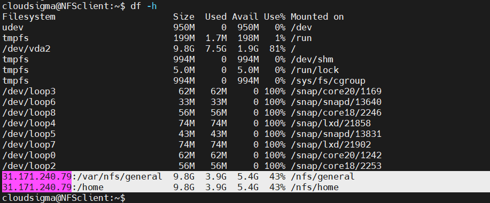This screenshot has width=490, height=203.
Task: Click the '/snap/snapd/13640' mount path
Action: (336, 102)
